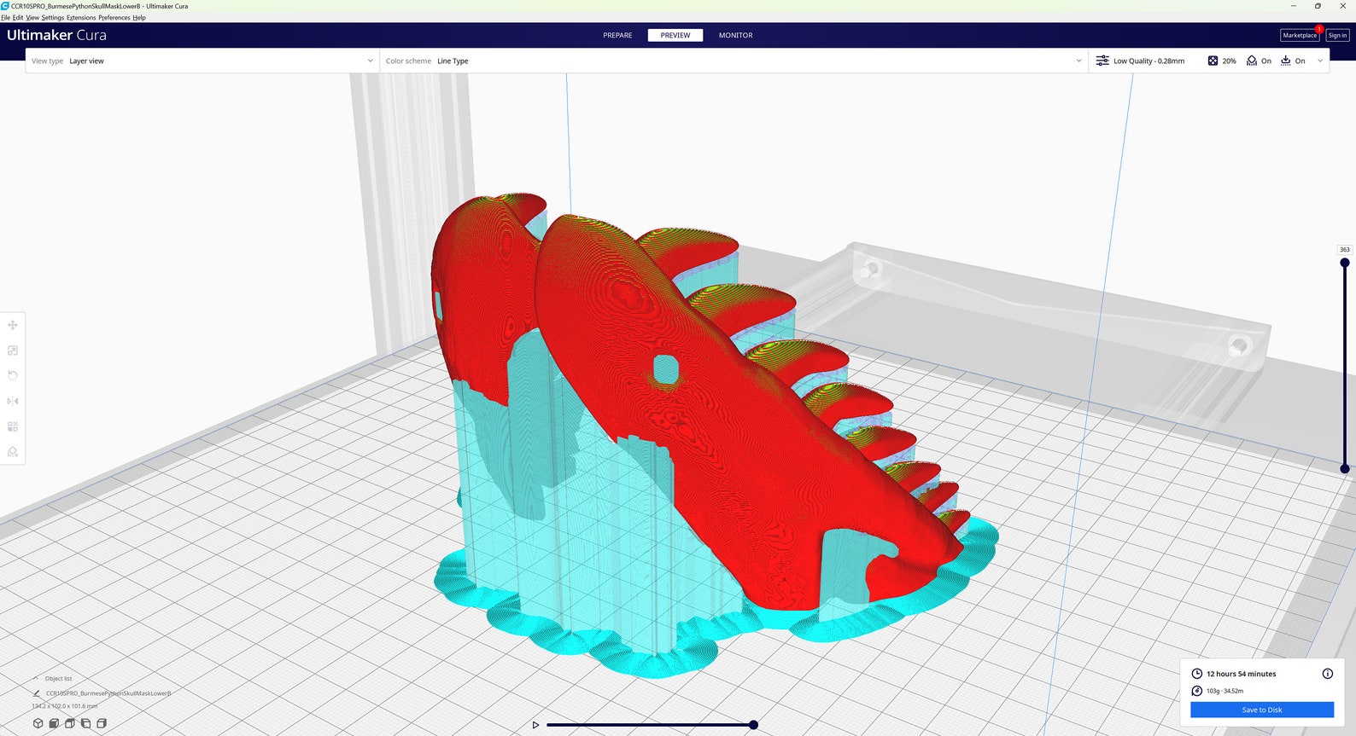Open the Help menu
Viewport: 1356px width, 736px height.
click(139, 18)
